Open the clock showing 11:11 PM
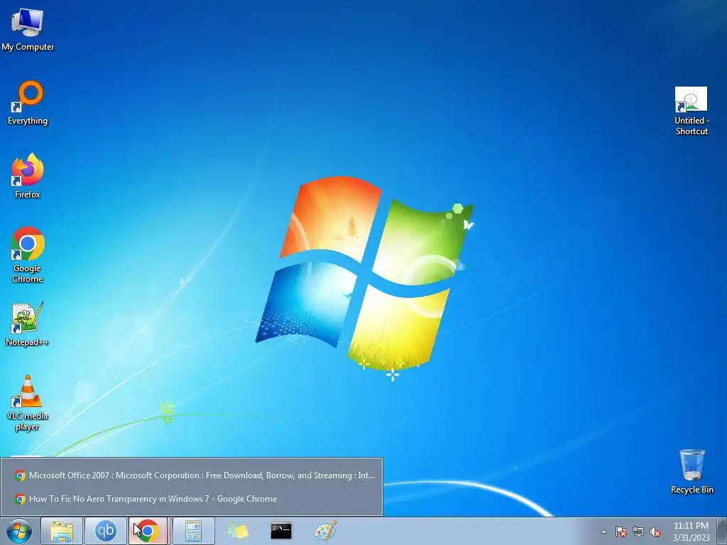727x545 pixels. click(x=691, y=532)
